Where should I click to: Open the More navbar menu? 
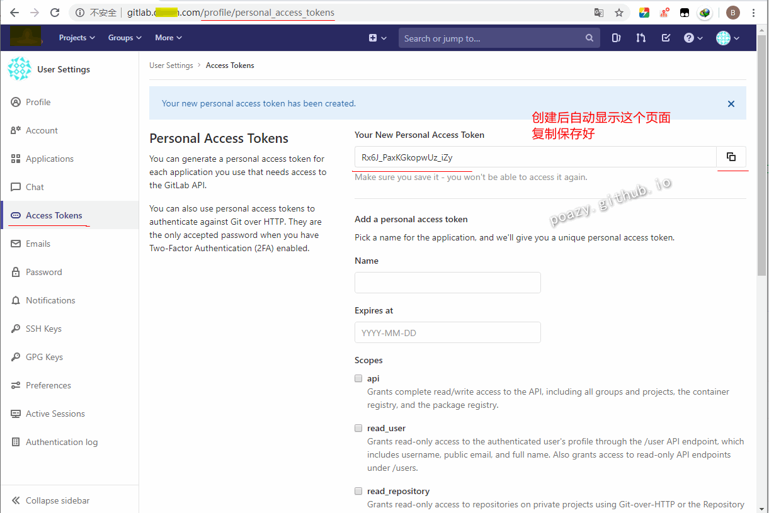point(168,38)
